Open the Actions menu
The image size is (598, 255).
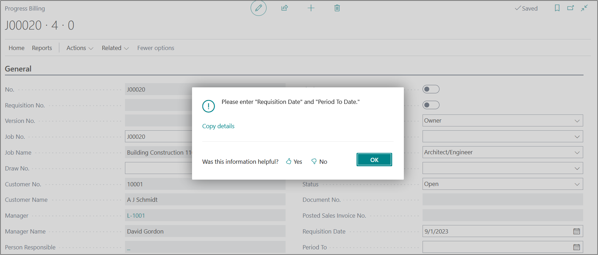tap(80, 48)
